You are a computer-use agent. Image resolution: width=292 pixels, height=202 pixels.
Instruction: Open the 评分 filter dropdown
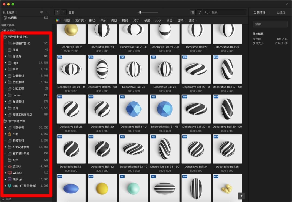coord(104,21)
